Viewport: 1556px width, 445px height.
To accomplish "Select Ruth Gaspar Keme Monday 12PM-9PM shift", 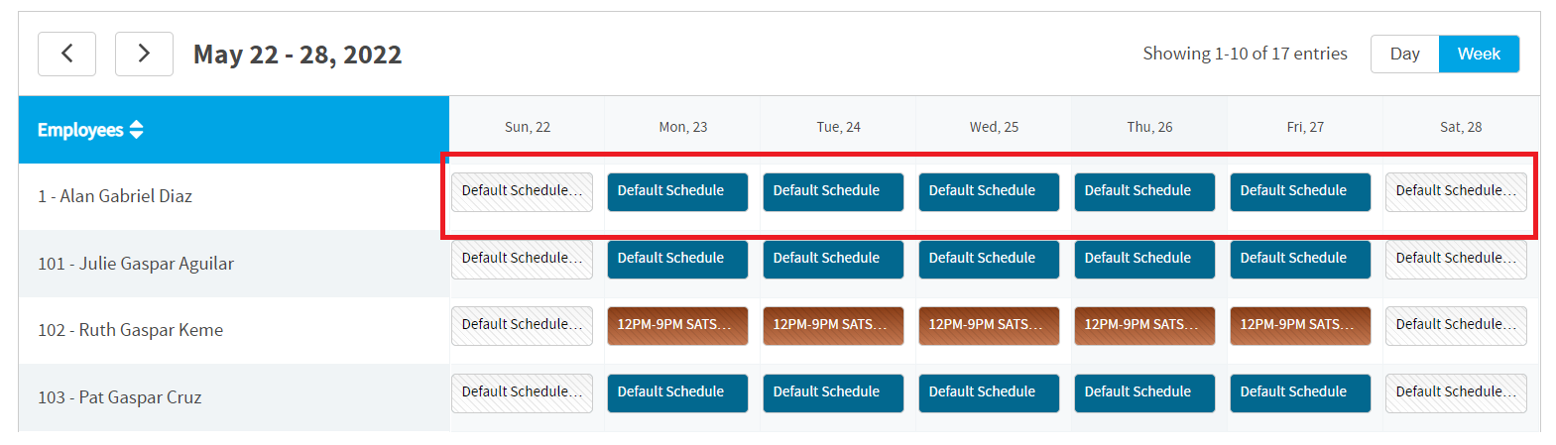I will coord(677,325).
